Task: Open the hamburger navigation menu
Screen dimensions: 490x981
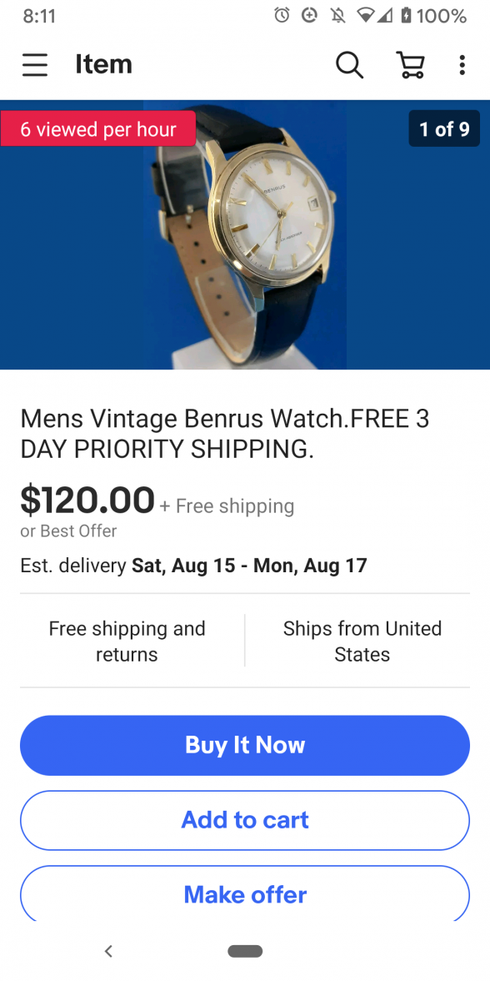Action: pyautogui.click(x=35, y=64)
